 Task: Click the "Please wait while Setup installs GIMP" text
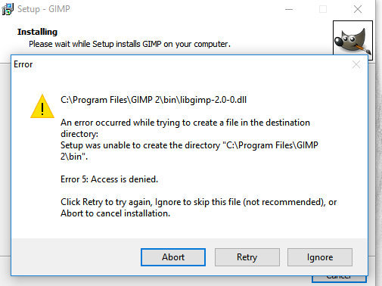[129, 44]
